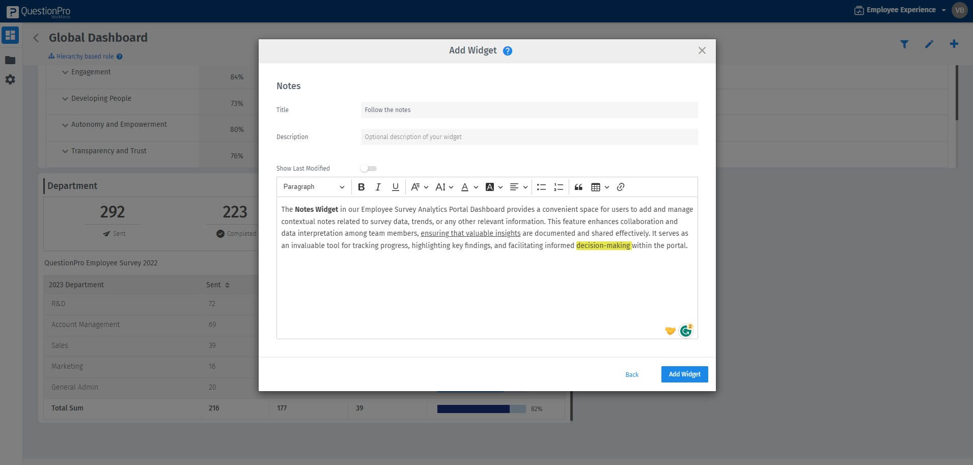Expand the Engagement section
The width and height of the screenshot is (973, 465).
coord(65,72)
